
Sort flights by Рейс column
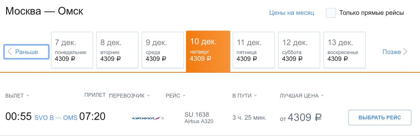(176, 96)
